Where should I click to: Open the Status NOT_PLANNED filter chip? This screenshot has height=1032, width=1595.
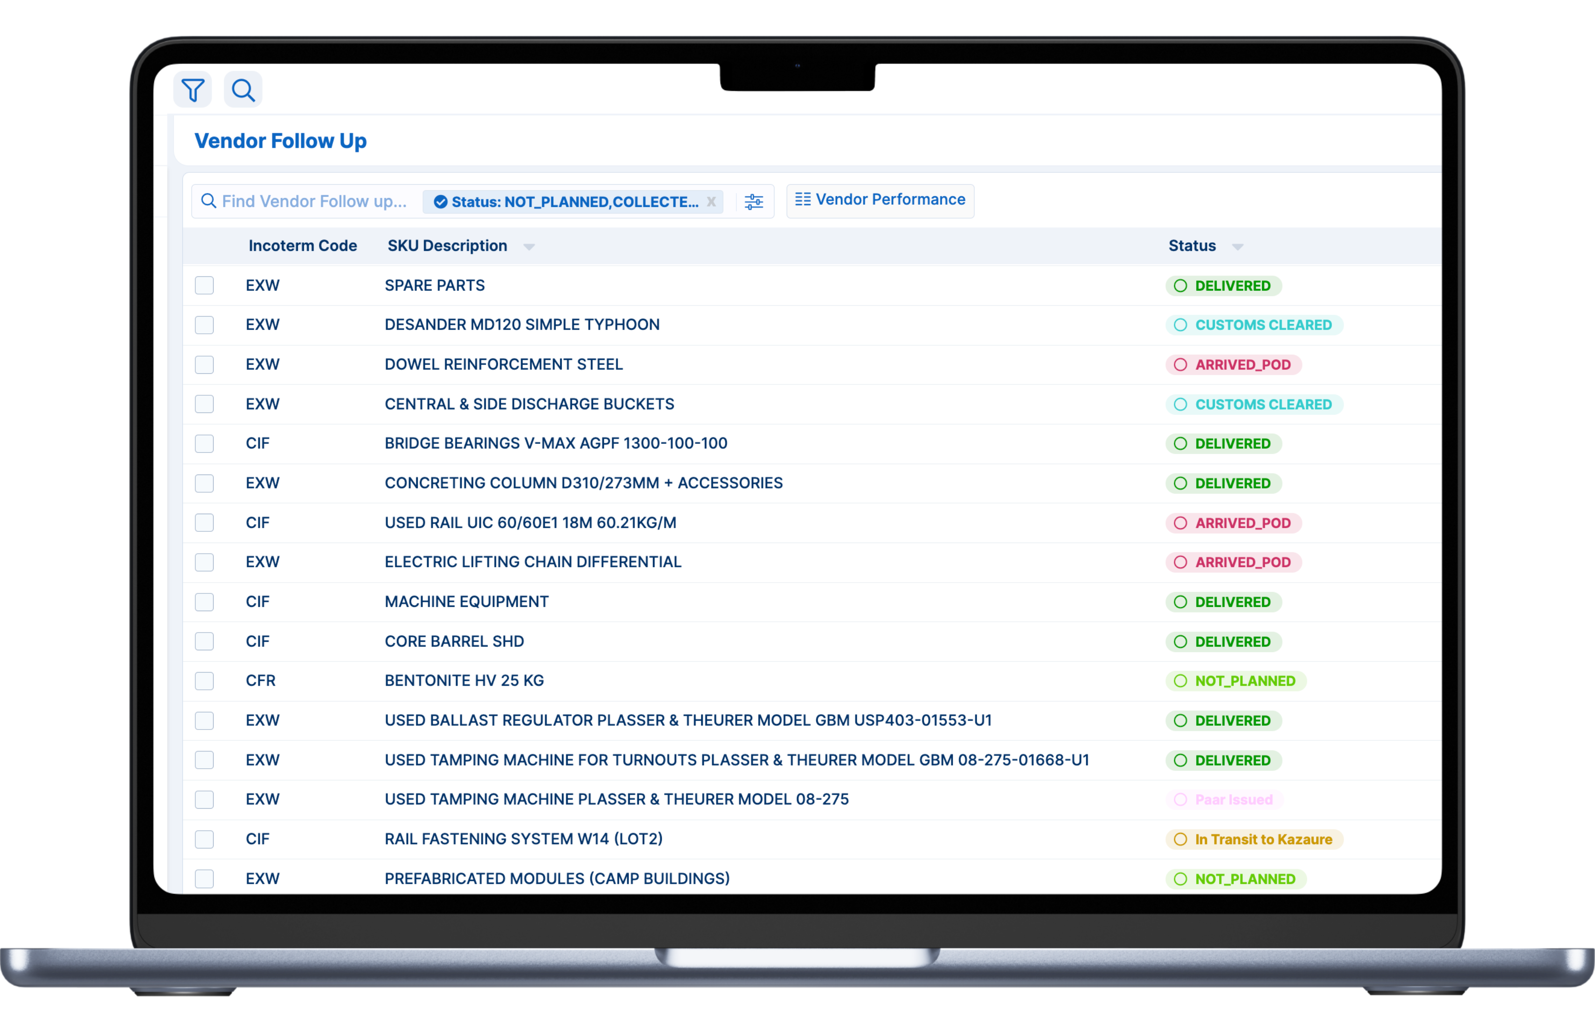[574, 201]
